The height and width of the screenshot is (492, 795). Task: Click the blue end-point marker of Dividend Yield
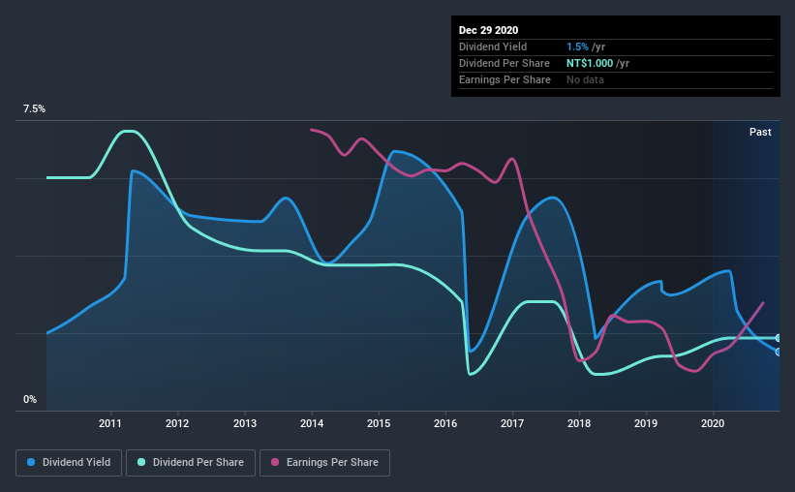(x=779, y=352)
